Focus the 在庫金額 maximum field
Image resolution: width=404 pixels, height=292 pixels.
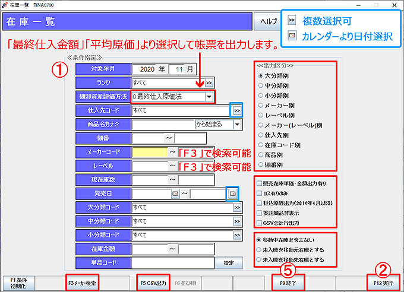pos(196,249)
